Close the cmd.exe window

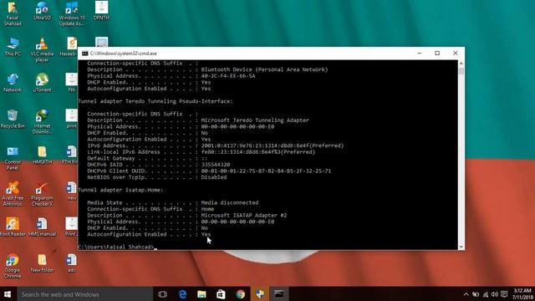pyautogui.click(x=455, y=54)
